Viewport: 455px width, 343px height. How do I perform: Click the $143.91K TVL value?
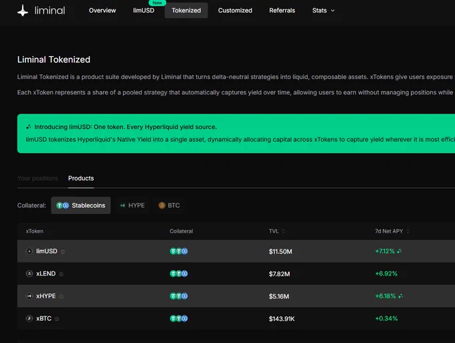[x=282, y=319]
